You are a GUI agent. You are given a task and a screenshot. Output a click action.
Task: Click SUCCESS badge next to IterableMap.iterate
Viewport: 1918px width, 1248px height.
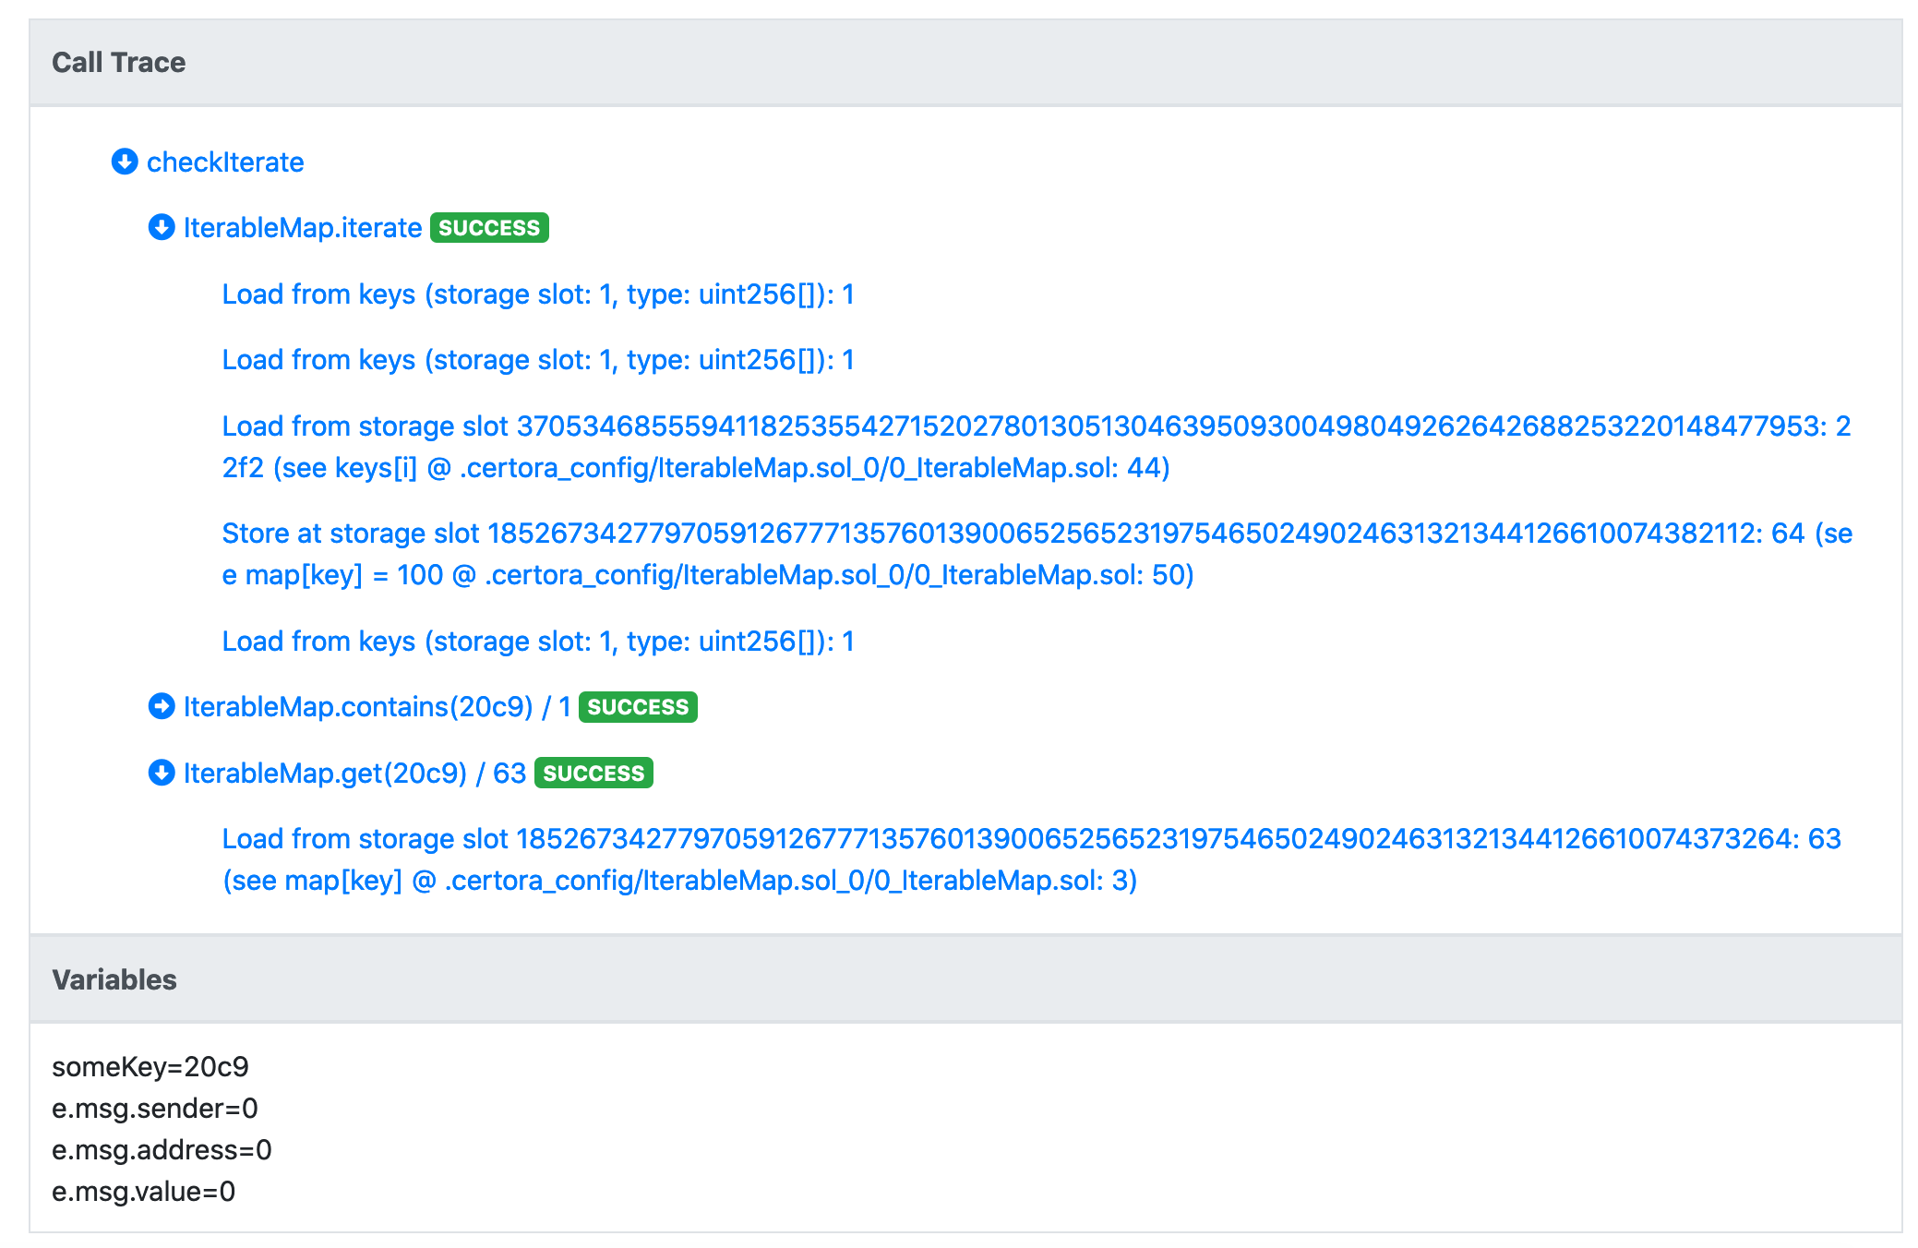click(x=489, y=228)
